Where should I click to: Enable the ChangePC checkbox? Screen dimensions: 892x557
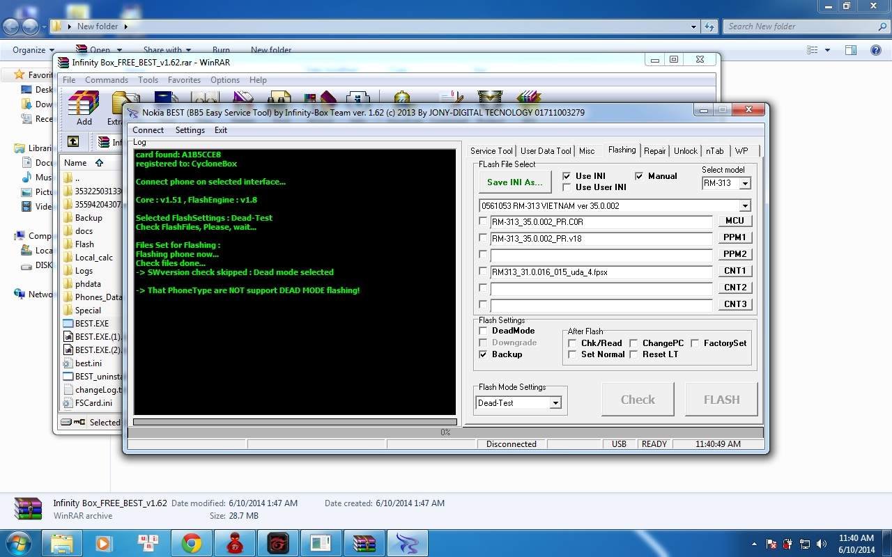[x=633, y=343]
